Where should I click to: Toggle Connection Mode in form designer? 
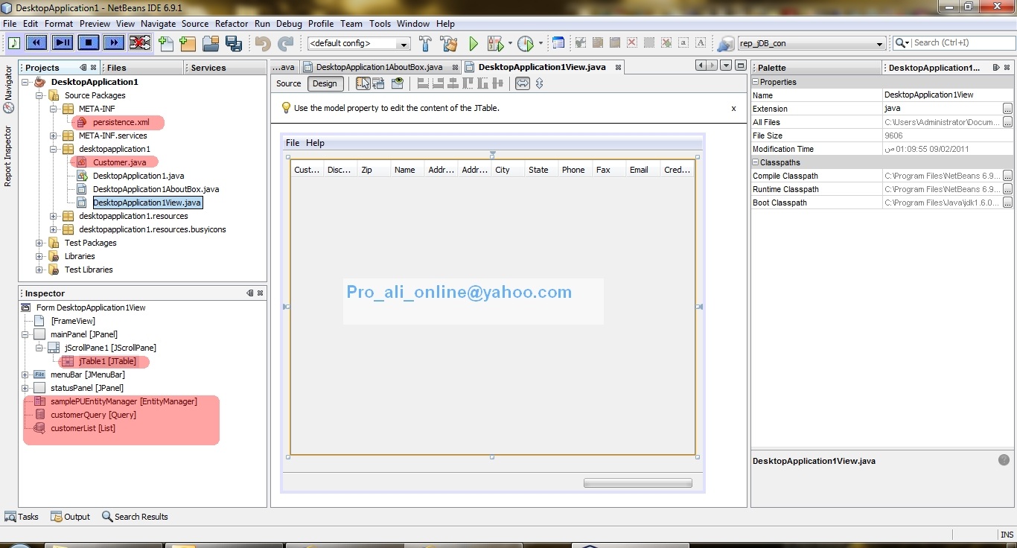pyautogui.click(x=378, y=83)
